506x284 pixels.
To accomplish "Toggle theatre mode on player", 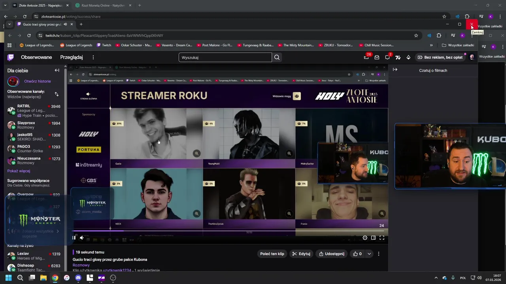I will [373, 237].
